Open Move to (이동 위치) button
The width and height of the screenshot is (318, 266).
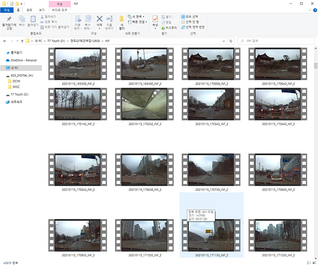click(78, 23)
